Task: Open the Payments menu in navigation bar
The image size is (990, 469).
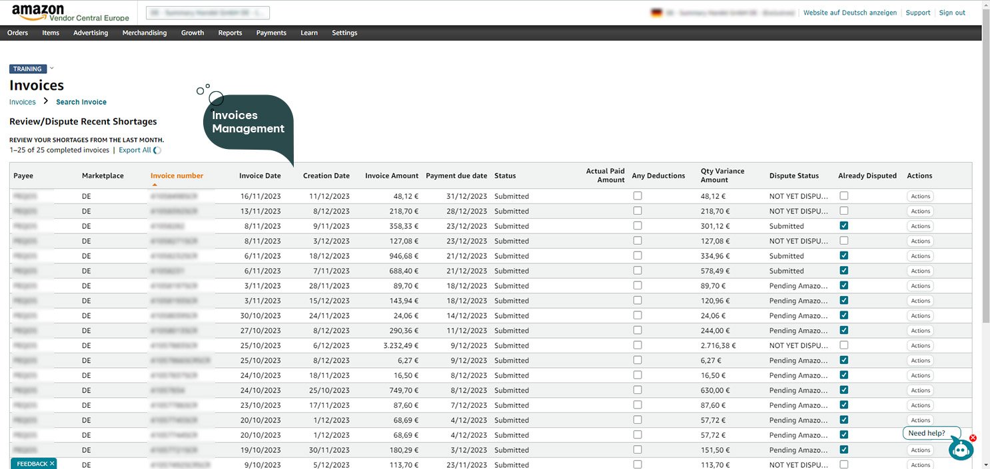Action: [271, 33]
